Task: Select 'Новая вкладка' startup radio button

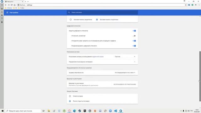Action: pos(70,96)
